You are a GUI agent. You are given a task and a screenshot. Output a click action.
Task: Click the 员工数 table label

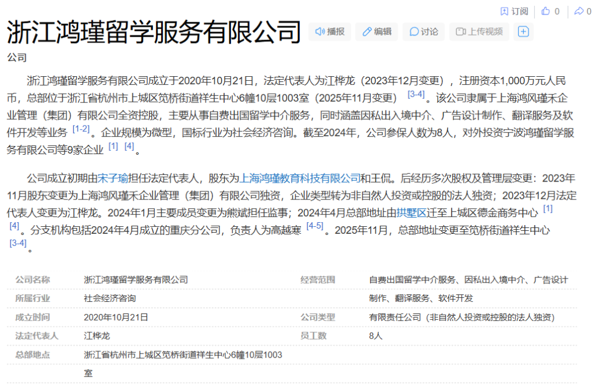[x=314, y=336]
